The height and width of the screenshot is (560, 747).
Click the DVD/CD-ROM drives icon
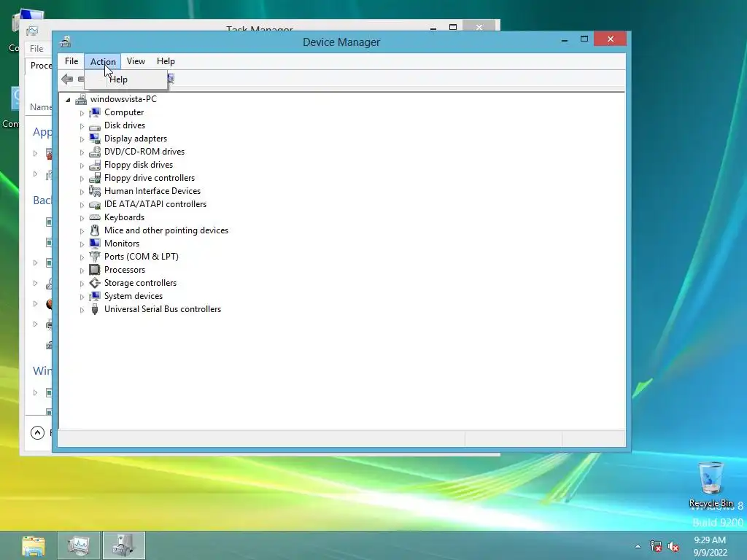pos(95,152)
